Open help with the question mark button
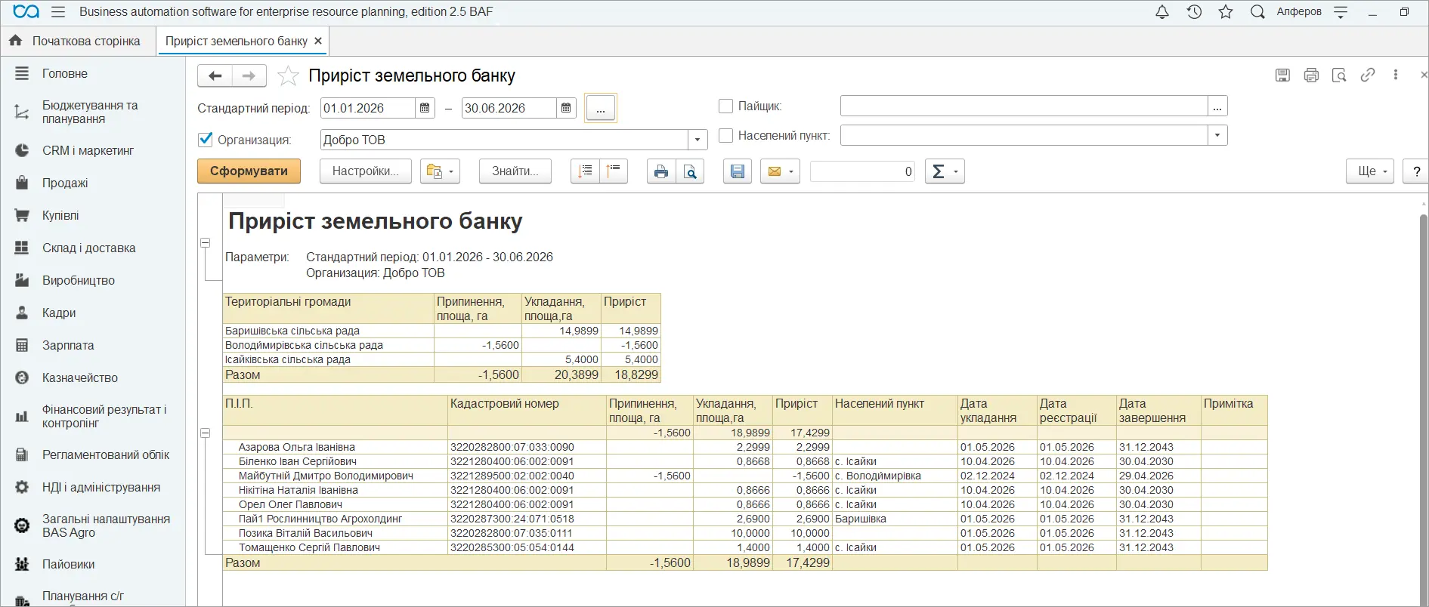The height and width of the screenshot is (607, 1429). tap(1415, 171)
